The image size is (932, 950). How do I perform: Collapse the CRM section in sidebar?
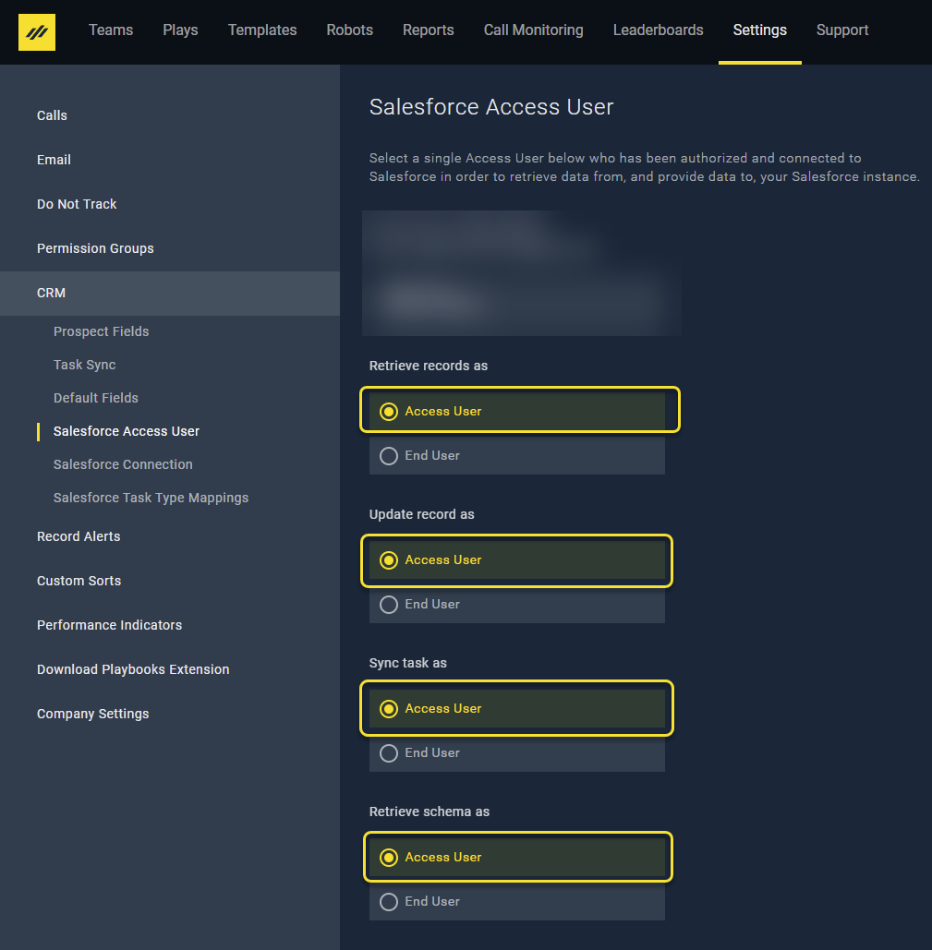(x=52, y=293)
